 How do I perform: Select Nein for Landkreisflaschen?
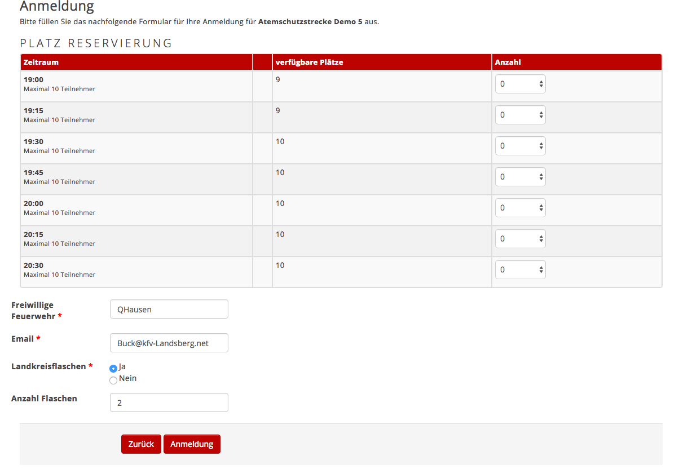pos(113,380)
